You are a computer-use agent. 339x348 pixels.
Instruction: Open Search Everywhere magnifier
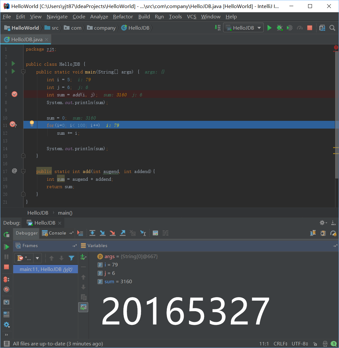pos(332,28)
